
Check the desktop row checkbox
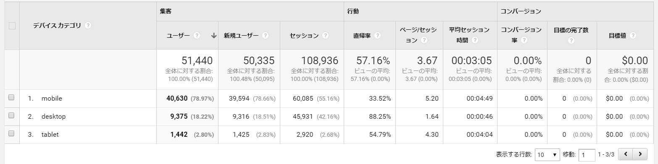coord(11,115)
